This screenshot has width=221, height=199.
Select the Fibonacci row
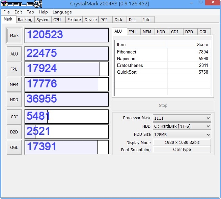click(163, 52)
